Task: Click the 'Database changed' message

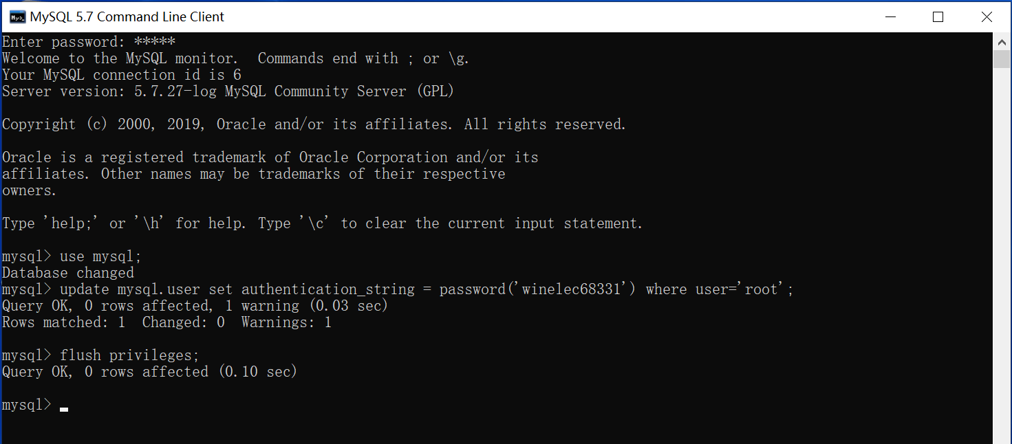Action: click(67, 272)
